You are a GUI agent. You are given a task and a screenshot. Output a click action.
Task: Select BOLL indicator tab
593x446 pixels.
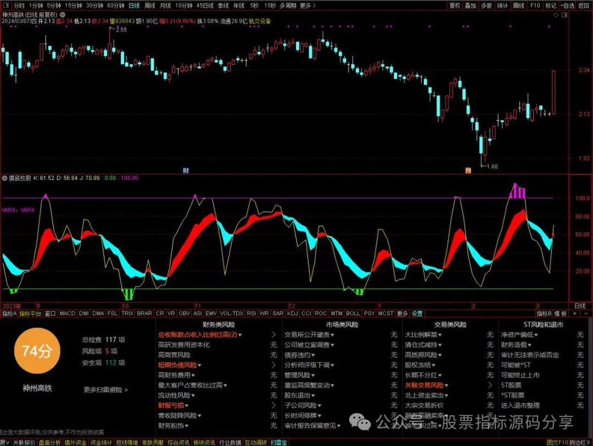point(353,313)
